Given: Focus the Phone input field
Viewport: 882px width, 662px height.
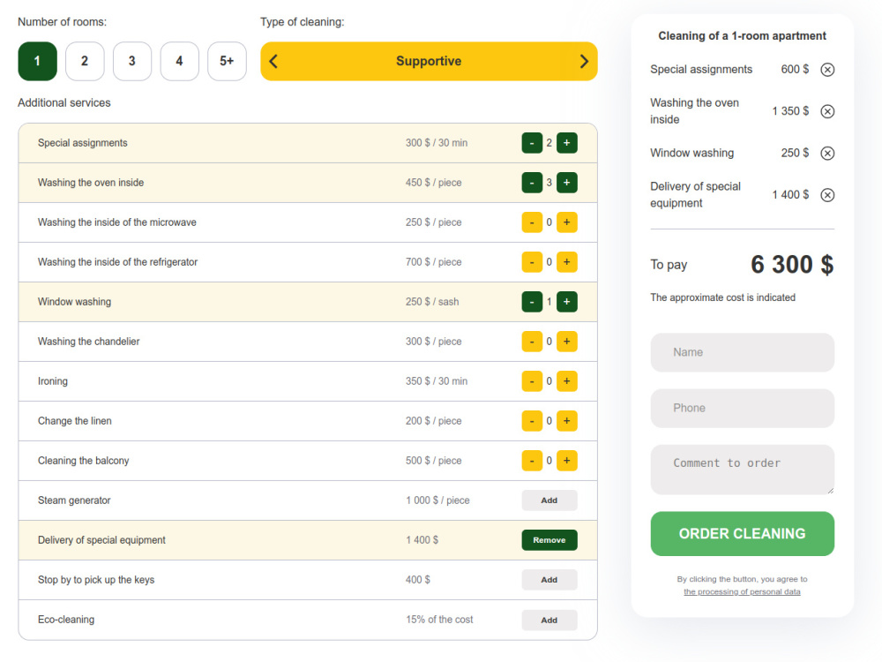Looking at the screenshot, I should 742,408.
